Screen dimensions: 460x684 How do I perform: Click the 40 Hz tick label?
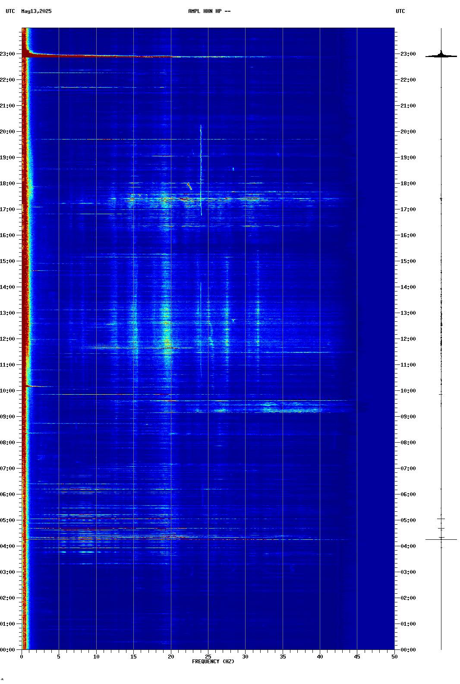320,657
